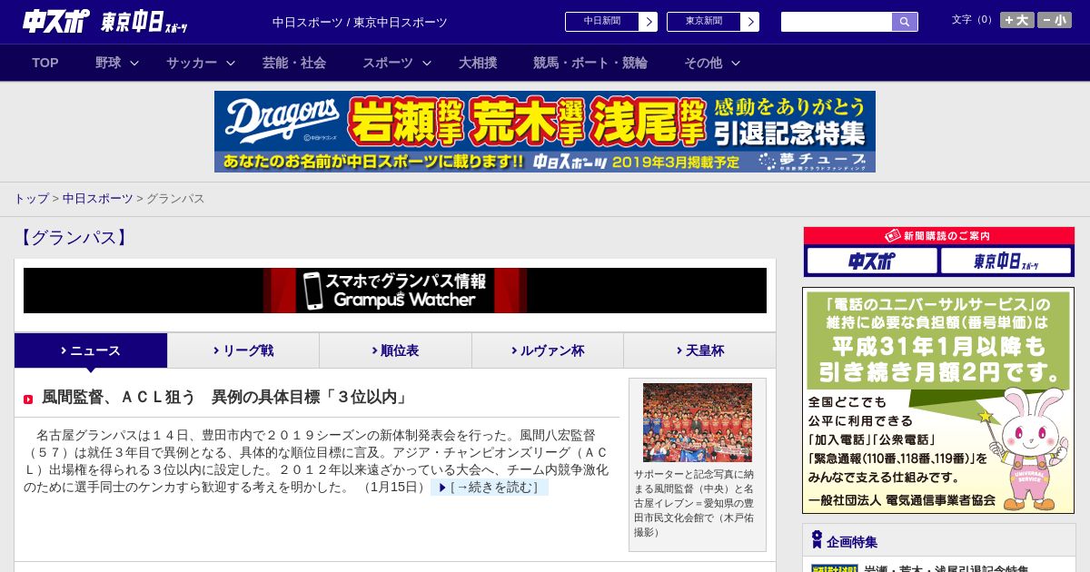Decrease text size with －小 button

1055,20
